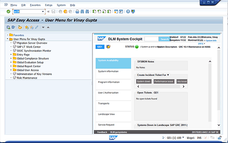
Task: Click the Move Favorites Up arrow
Action: (48, 27)
